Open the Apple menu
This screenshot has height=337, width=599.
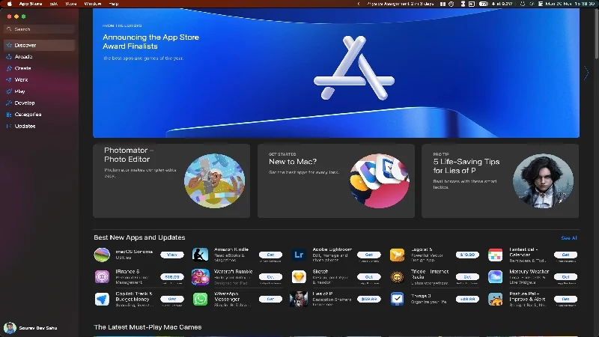pos(9,4)
